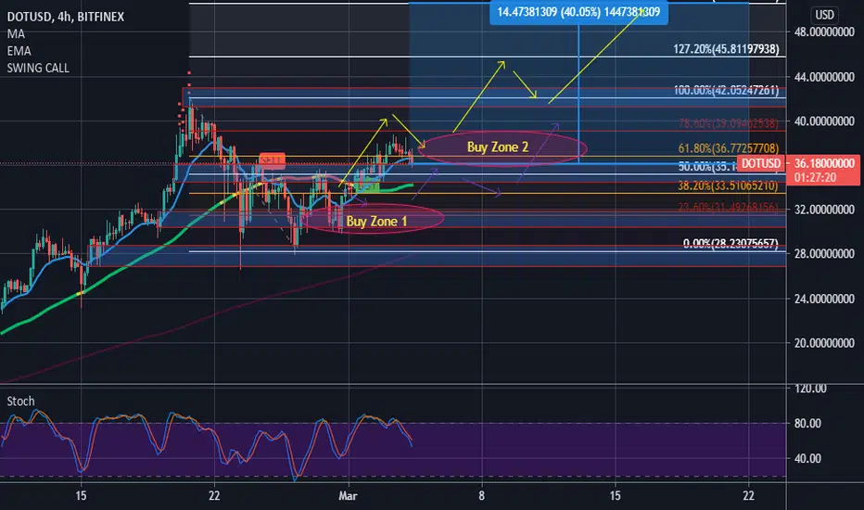The image size is (864, 510).
Task: Click the Stoch indicator label
Action: tap(20, 402)
